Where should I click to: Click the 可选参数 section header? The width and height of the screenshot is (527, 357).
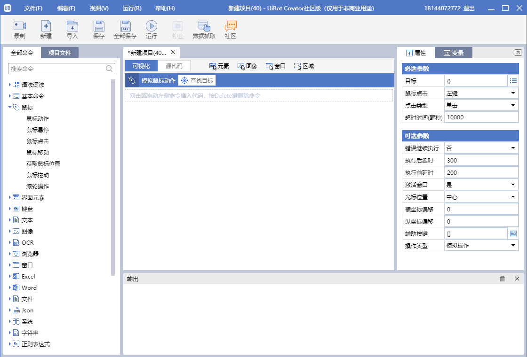pos(461,136)
